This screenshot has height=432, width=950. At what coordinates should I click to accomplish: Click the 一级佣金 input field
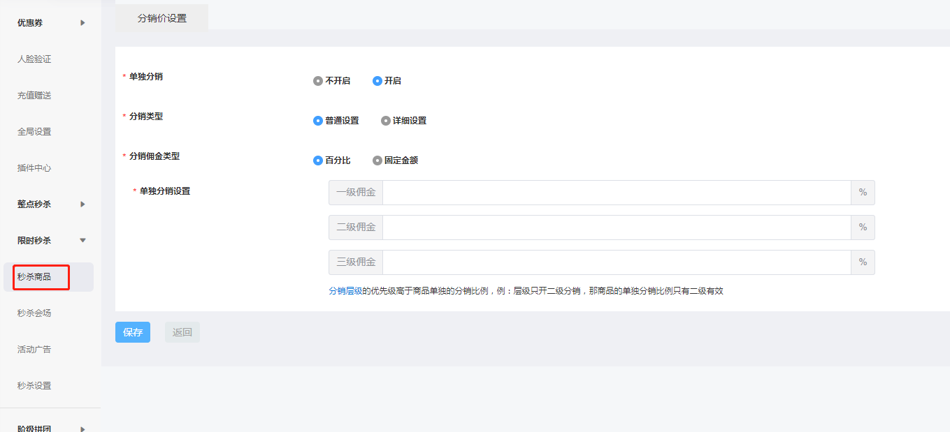(x=616, y=193)
